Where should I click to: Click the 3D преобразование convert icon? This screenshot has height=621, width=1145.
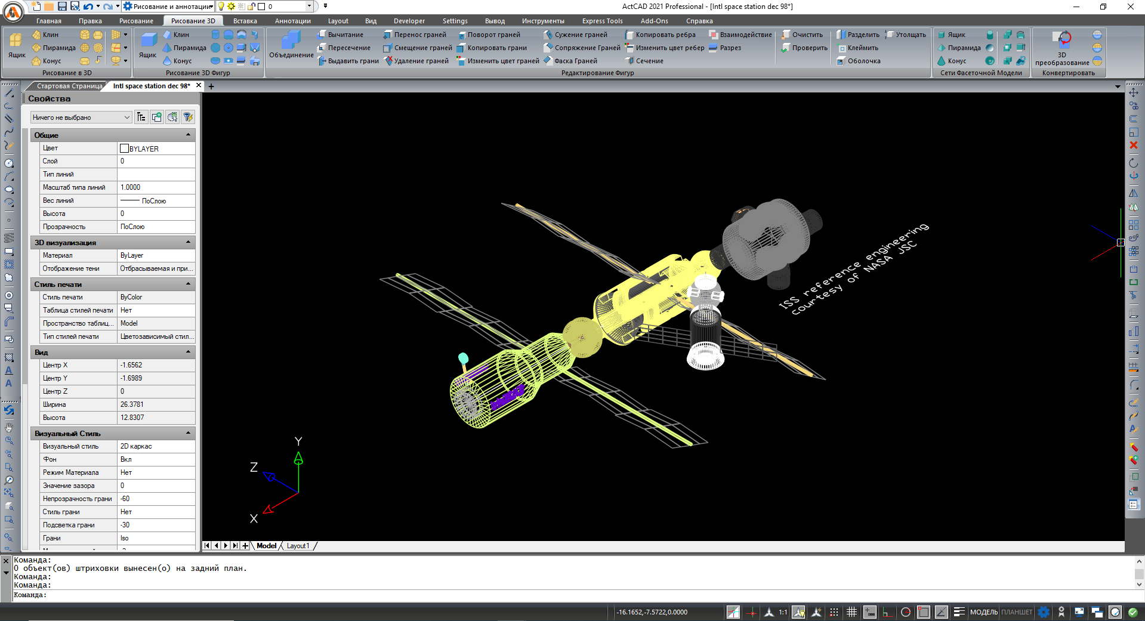[1062, 47]
